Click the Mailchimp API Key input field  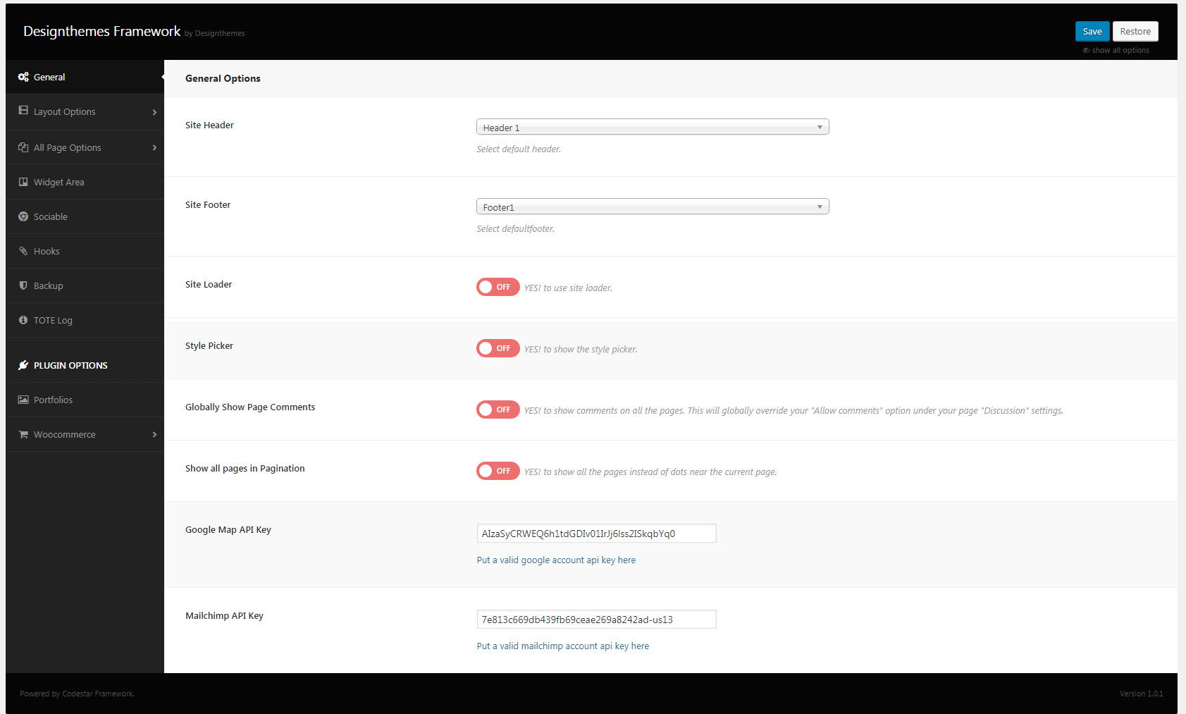coord(597,620)
